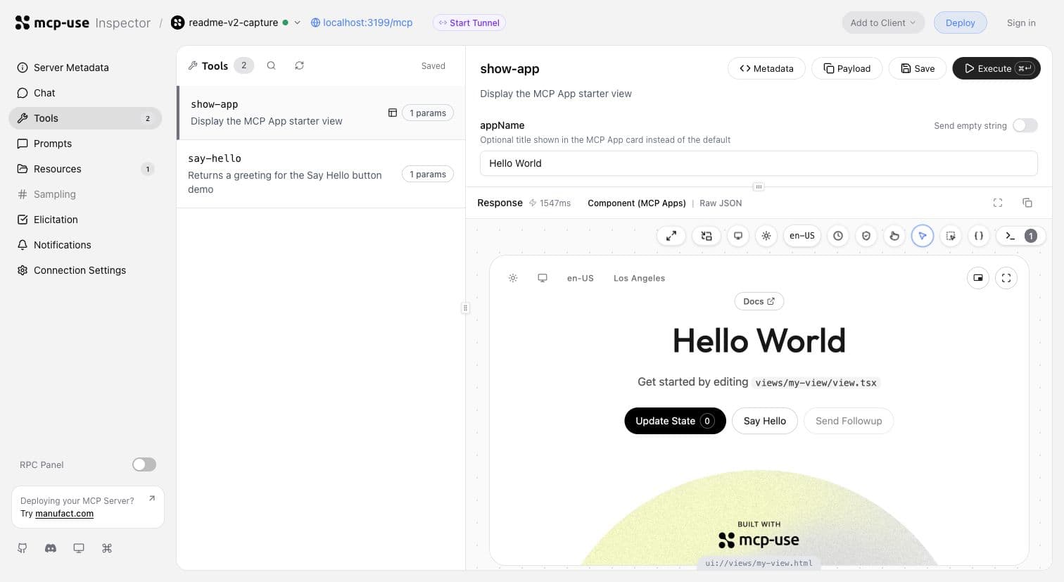Click the picture-in-picture icon in app card

click(x=978, y=278)
